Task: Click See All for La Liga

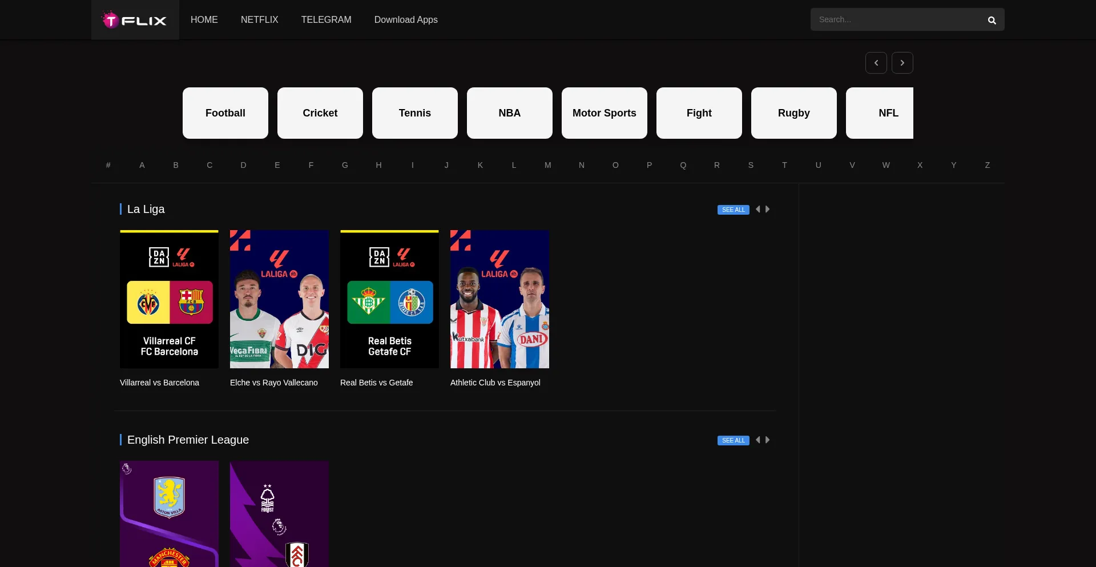Action: [x=733, y=210]
